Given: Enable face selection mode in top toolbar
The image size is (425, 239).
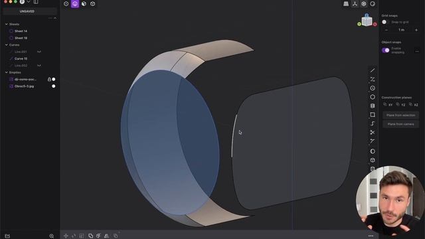Looking at the screenshot, I should pos(84,4).
